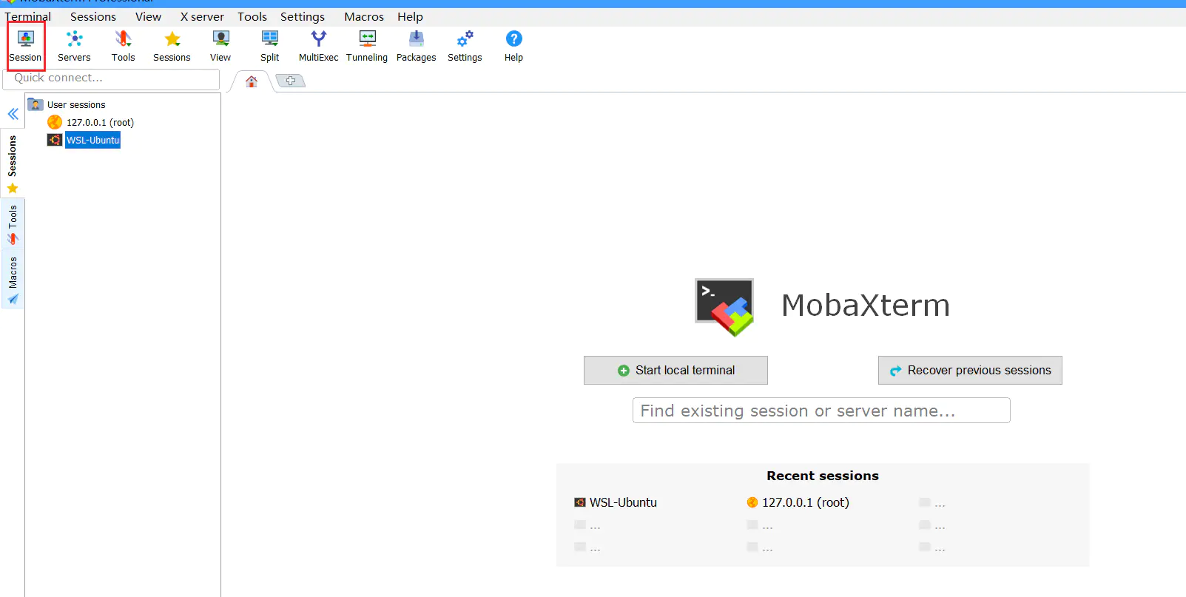This screenshot has width=1186, height=597.
Task: Click the Start local terminal button
Action: (x=675, y=371)
